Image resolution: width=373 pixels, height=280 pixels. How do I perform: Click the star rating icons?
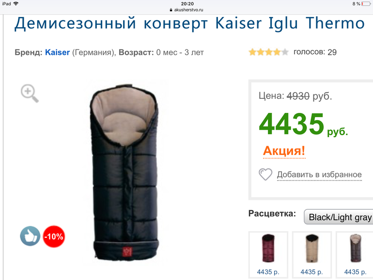coord(268,52)
